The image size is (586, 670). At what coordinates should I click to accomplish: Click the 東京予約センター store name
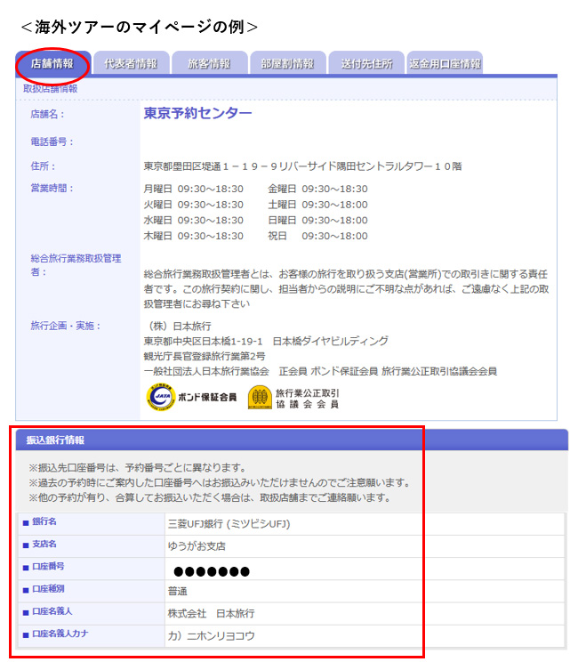coord(197,113)
